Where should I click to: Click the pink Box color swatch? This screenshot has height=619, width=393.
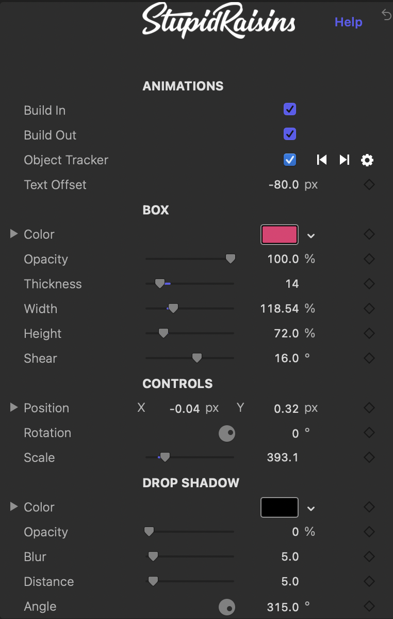click(x=280, y=235)
